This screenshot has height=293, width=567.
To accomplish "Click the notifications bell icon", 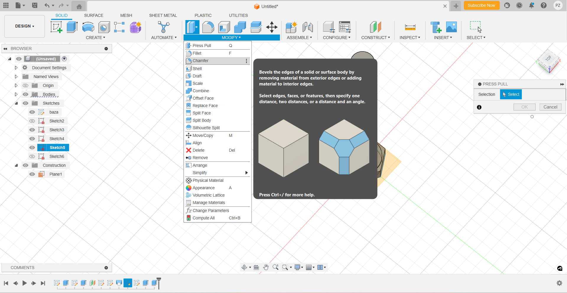I will [x=531, y=5].
